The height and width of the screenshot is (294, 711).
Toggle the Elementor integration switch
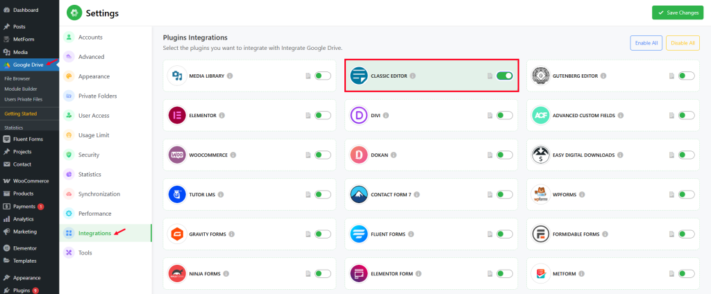click(x=323, y=116)
